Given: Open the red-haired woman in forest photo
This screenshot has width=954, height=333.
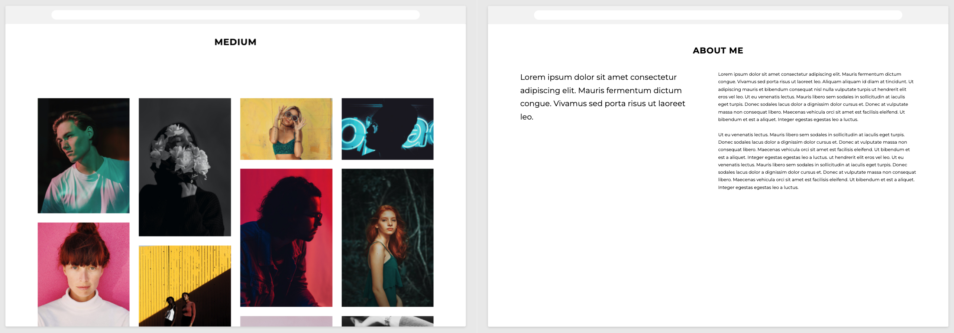Looking at the screenshot, I should click(387, 238).
